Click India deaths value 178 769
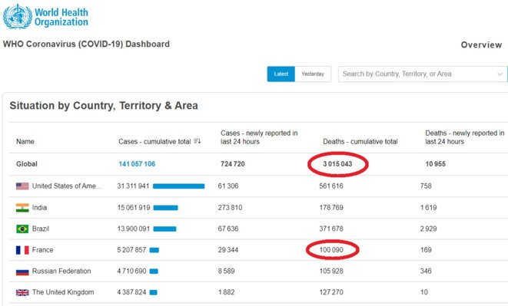The image size is (508, 306). pyautogui.click(x=331, y=208)
